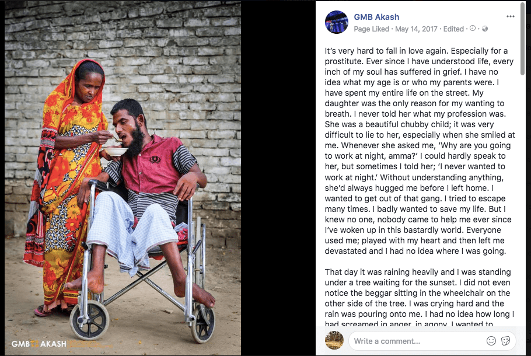Screen dimensions: 531x356
Task: Click in the Write a comment field
Action: tap(432, 341)
